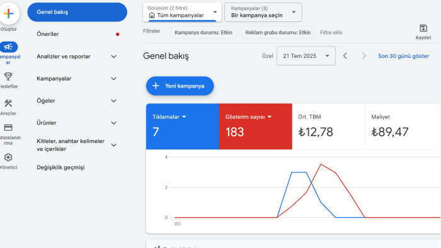Click Son 30 günü göster link
Screen dimensions: 441x248
click(x=404, y=56)
